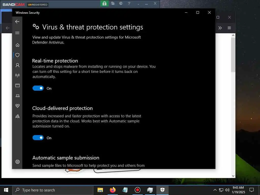This screenshot has width=260, height=195.
Task: Go back using the Windows Security back arrow
Action: coord(17,22)
